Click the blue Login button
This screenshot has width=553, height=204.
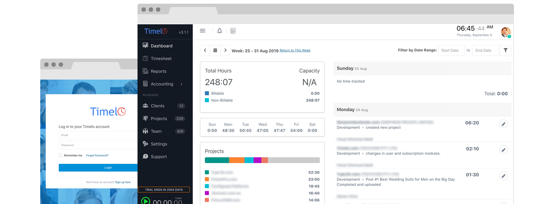(x=98, y=168)
